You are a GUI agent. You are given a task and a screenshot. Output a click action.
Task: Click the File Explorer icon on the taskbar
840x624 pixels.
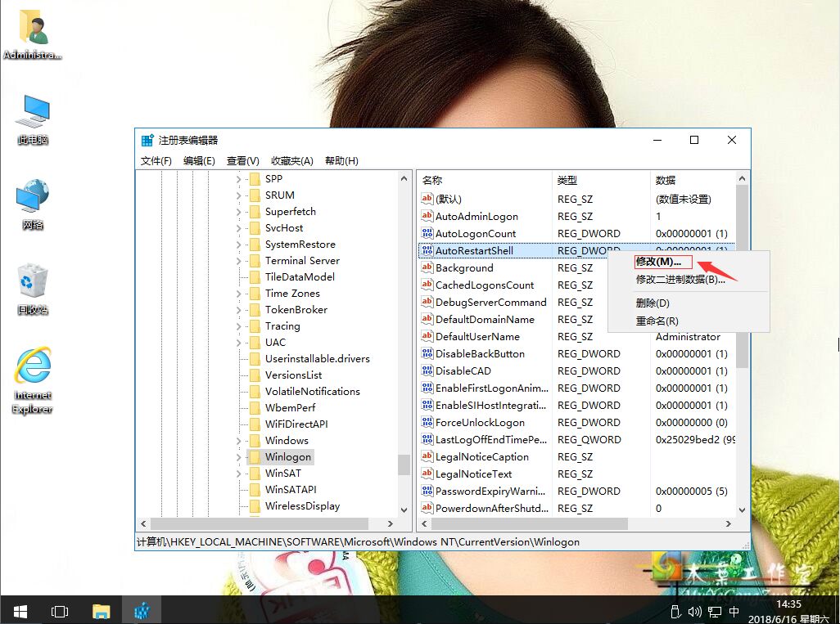(x=102, y=610)
